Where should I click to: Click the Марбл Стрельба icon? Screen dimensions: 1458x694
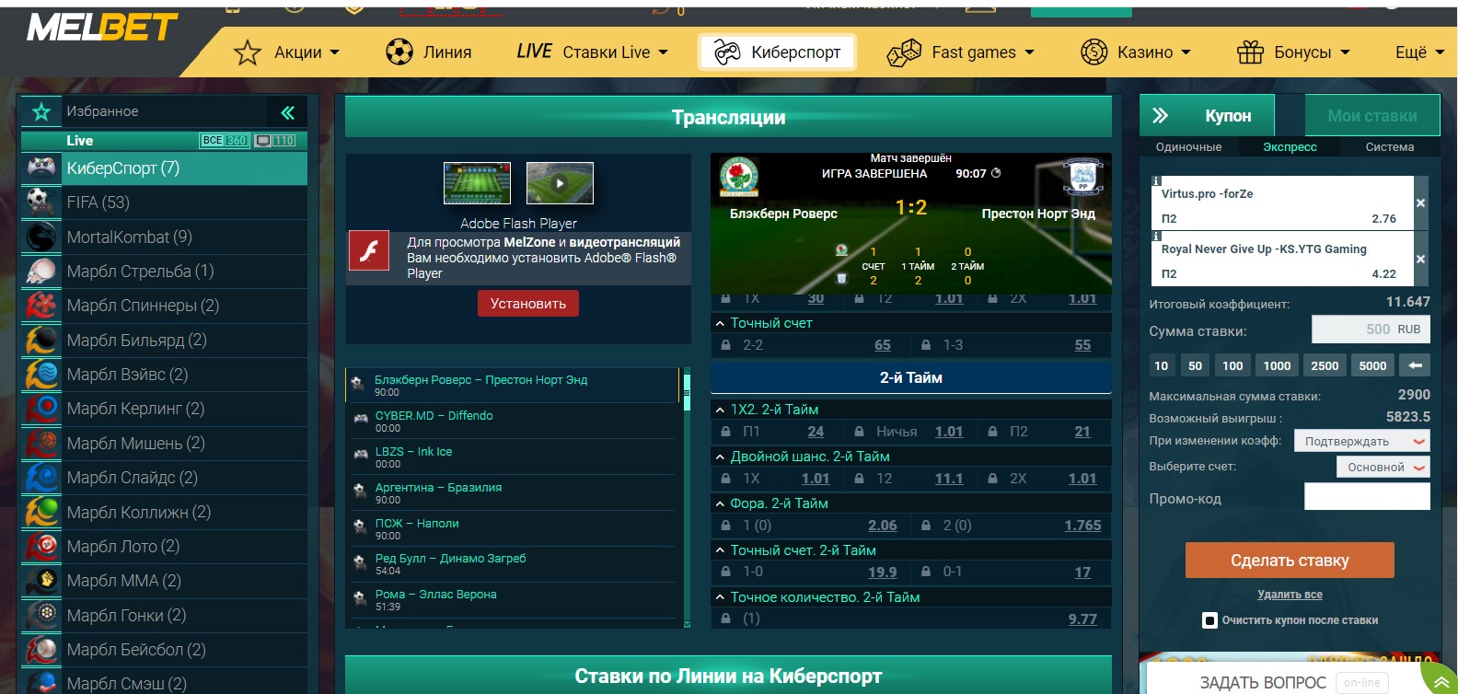40,271
